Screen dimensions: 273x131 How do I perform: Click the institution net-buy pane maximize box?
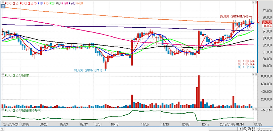256,109
